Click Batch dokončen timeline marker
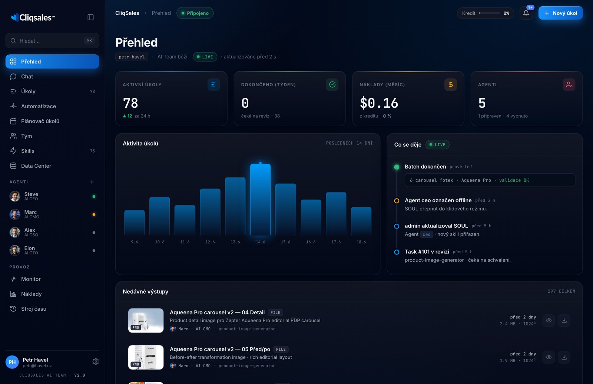The height and width of the screenshot is (384, 593). 397,167
